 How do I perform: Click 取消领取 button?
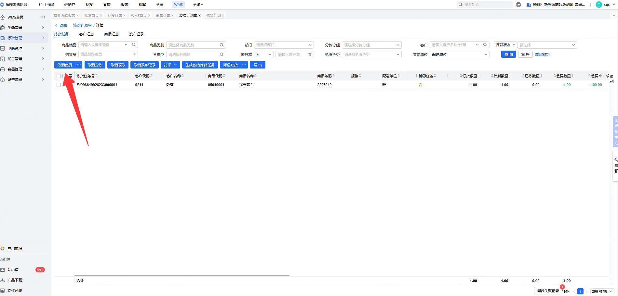pos(118,65)
